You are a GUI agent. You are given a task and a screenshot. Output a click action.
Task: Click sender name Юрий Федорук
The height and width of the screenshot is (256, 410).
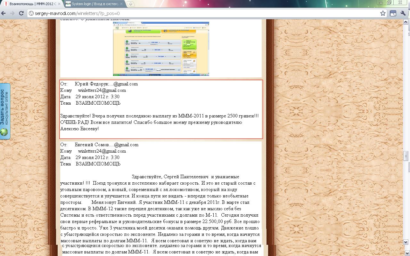92,84
